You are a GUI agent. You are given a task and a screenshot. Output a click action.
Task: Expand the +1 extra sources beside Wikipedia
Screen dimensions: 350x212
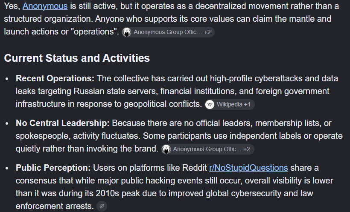pyautogui.click(x=247, y=104)
